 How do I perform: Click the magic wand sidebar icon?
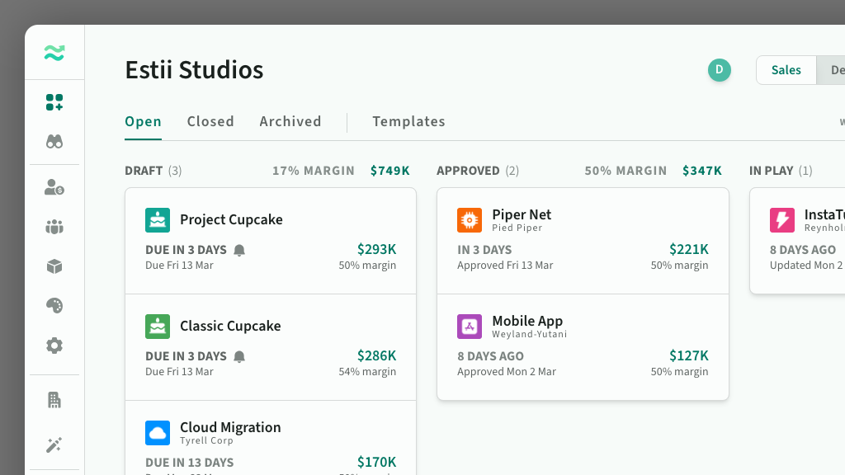tap(54, 445)
